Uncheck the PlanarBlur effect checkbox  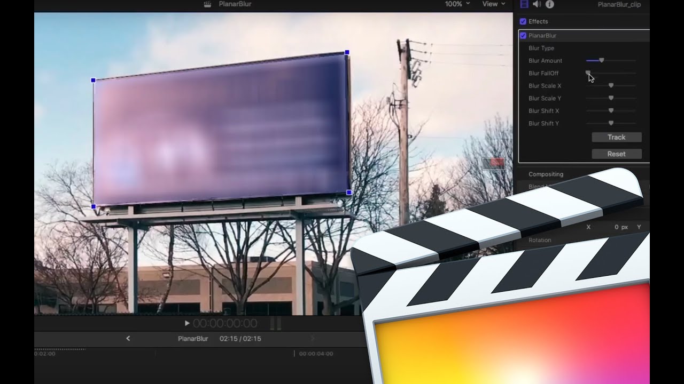[x=523, y=35]
